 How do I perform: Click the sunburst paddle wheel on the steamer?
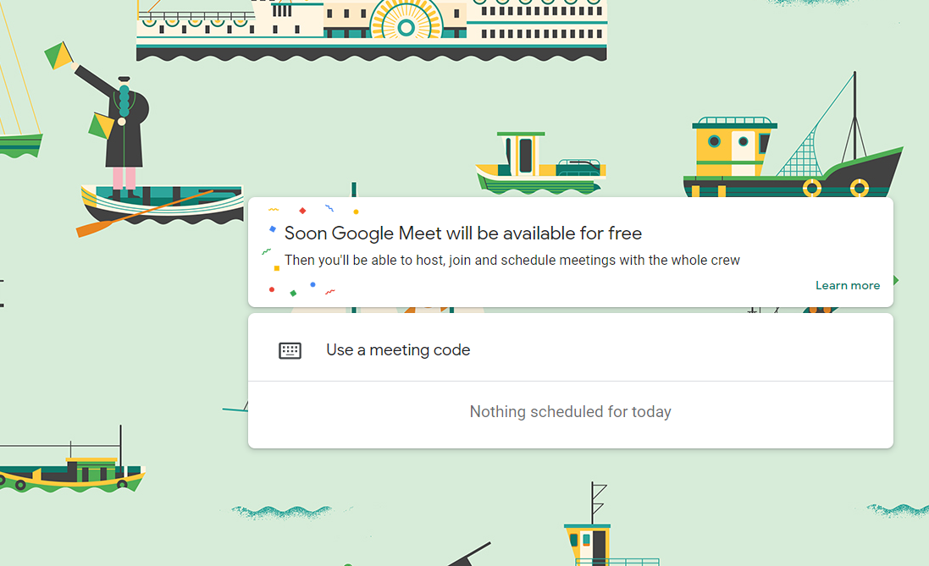pyautogui.click(x=406, y=25)
